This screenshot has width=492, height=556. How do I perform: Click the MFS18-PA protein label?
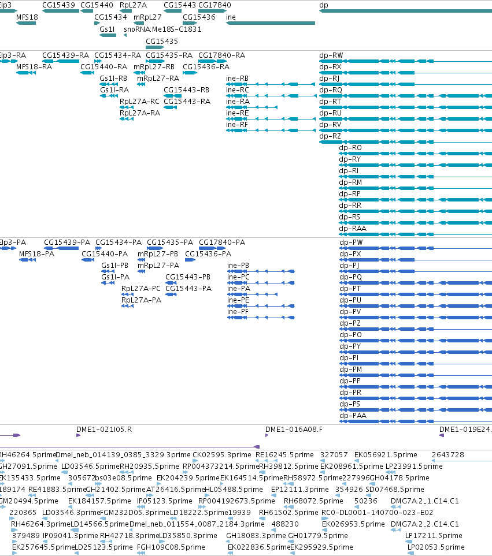36,254
